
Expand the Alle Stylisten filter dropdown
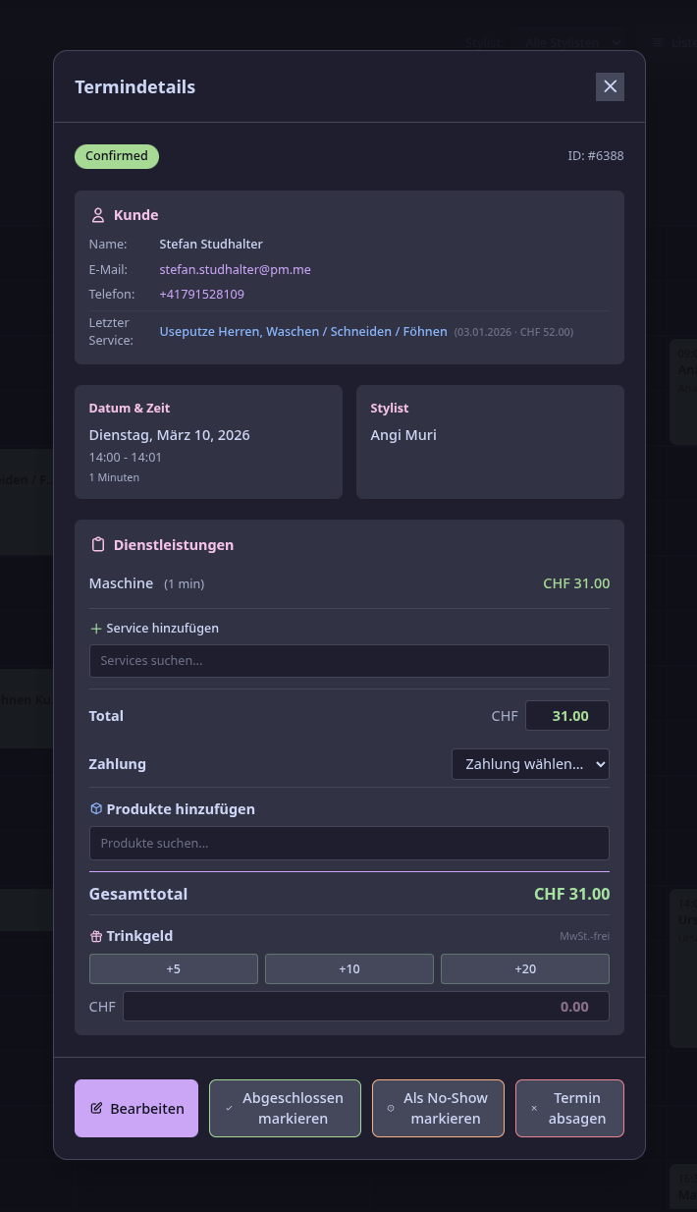[573, 42]
